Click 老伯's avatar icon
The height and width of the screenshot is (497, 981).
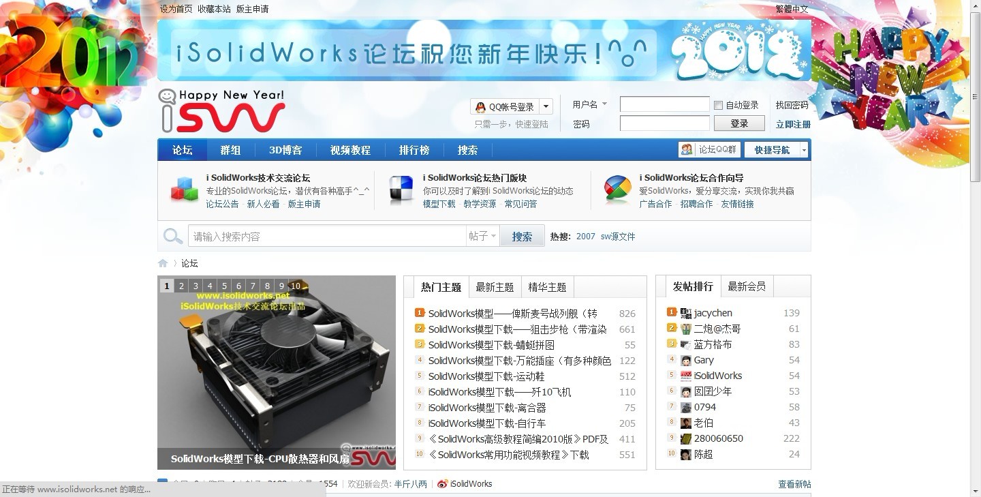tap(686, 423)
